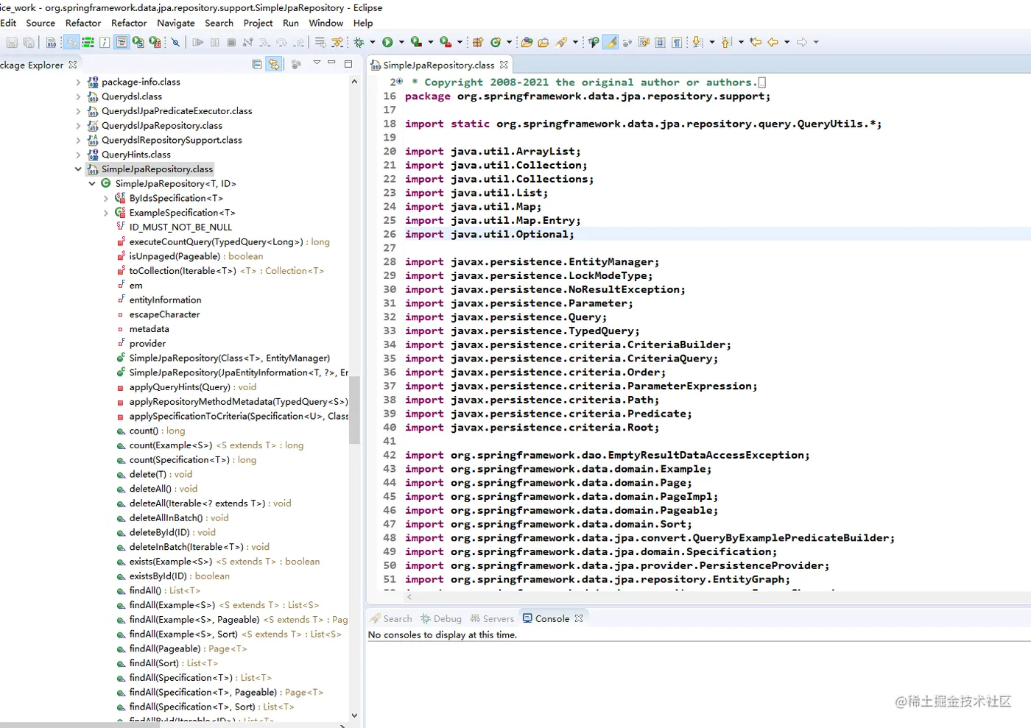This screenshot has width=1031, height=728.
Task: Click the Back navigation arrow
Action: pyautogui.click(x=773, y=42)
